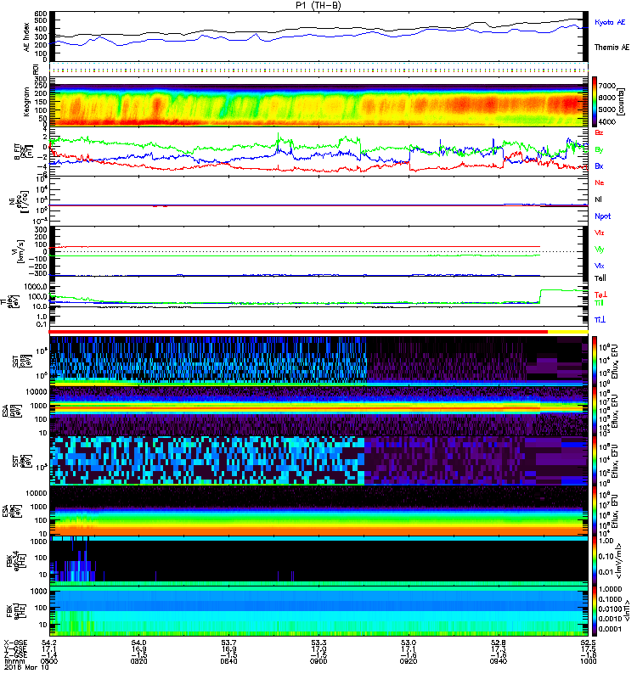Click the yellow segment of the status bar
Image resolution: width=637 pixels, height=679 pixels.
(x=568, y=332)
